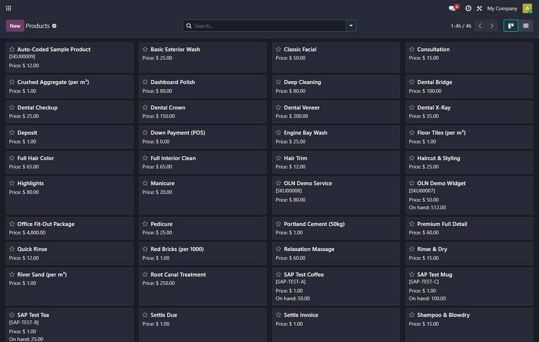
Task: Open the SAP Test Mug product
Action: (x=469, y=287)
